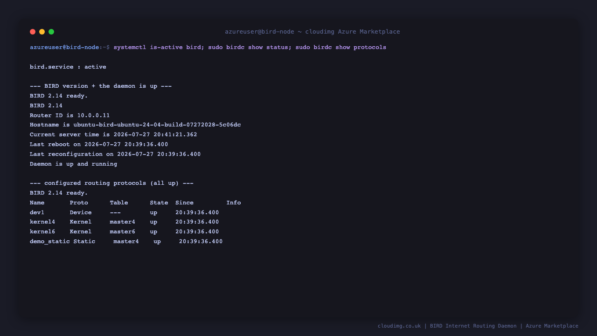Click the header 'BIRD version + the daemon is up'

tap(101, 86)
